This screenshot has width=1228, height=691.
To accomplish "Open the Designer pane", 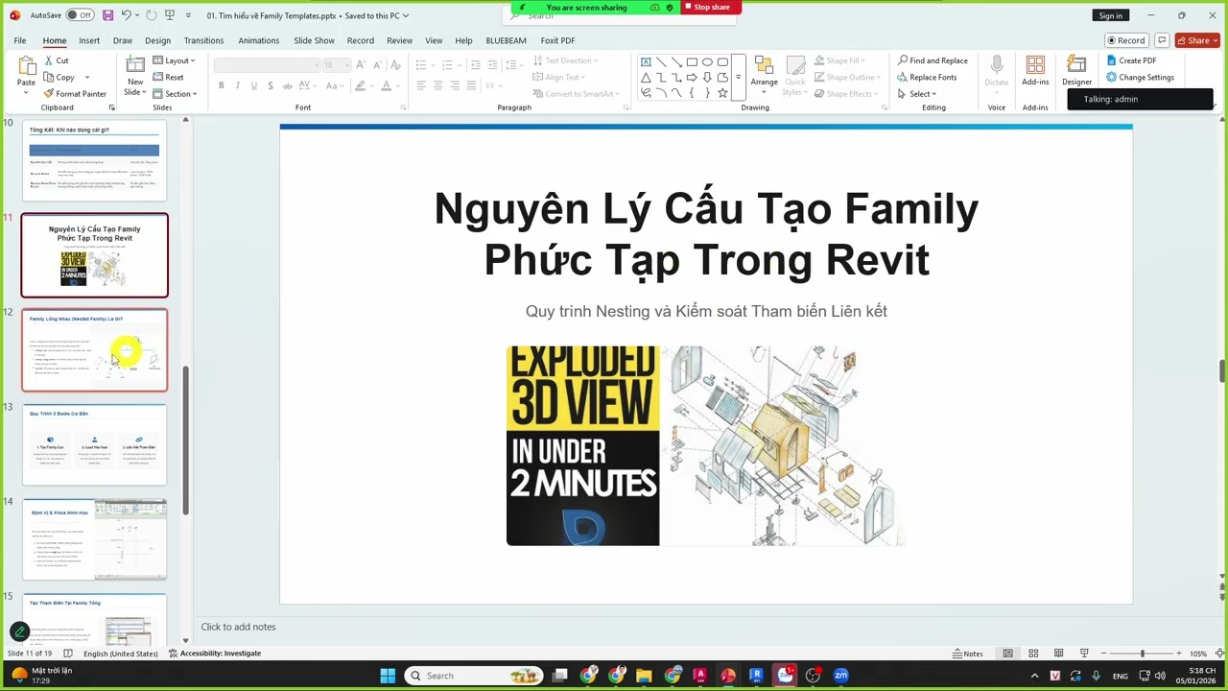I will (x=1076, y=70).
